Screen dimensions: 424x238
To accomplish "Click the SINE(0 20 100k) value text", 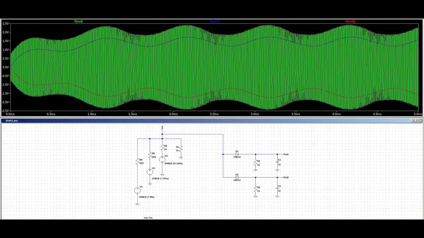I will coord(174,163).
